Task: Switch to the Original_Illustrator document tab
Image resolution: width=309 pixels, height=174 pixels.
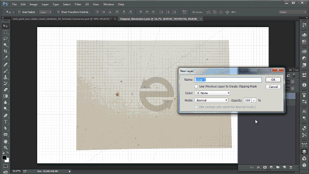Action: tap(158, 19)
